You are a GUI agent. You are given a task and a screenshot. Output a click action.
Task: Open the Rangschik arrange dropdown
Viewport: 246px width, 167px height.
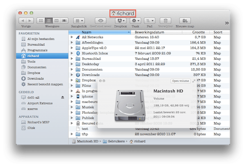(79, 21)
